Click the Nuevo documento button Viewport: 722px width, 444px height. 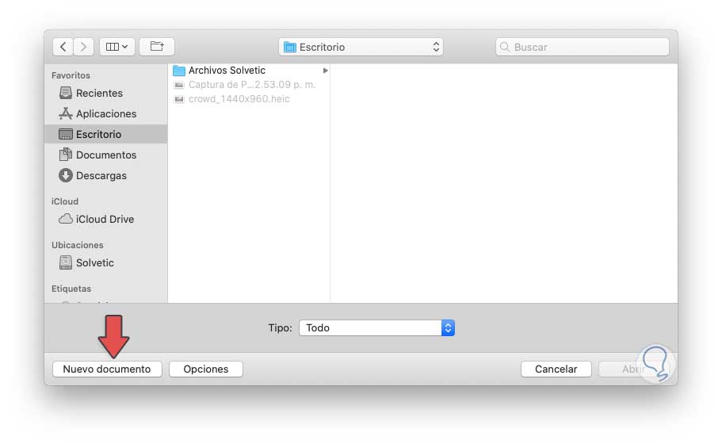pos(107,369)
